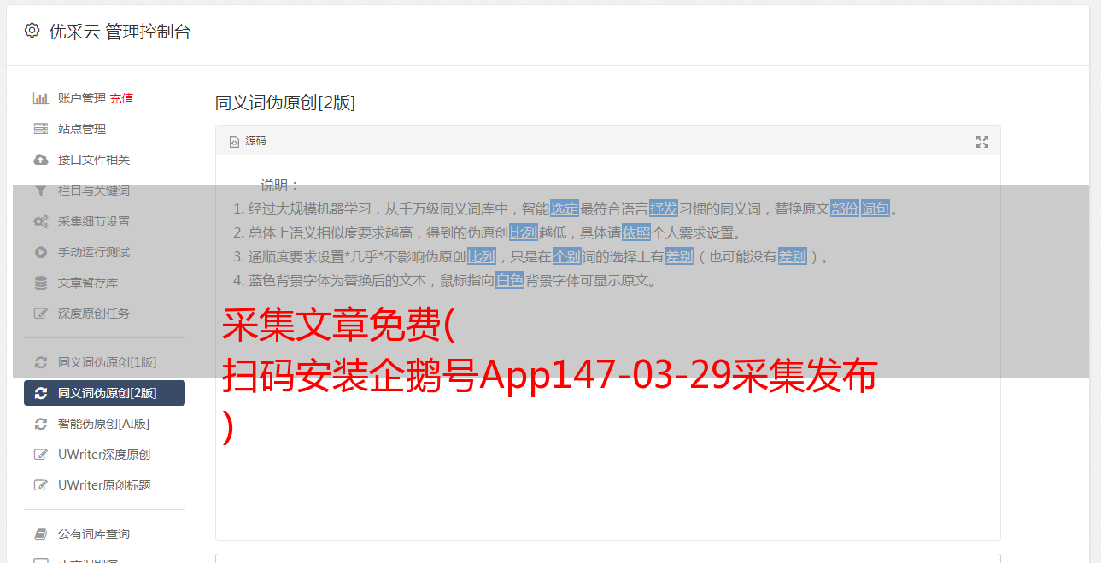Go to 采集细节设置 in sidebar

click(x=94, y=221)
